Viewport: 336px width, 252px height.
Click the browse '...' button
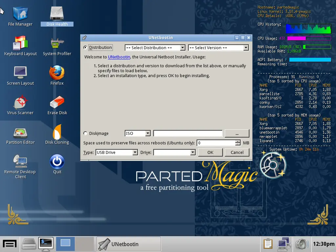pyautogui.click(x=237, y=133)
